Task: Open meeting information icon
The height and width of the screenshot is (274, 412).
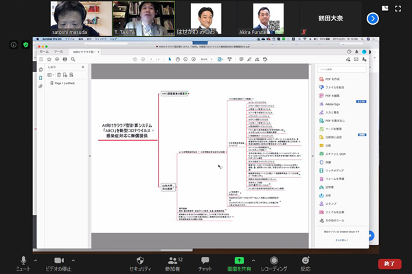Action: (14, 45)
